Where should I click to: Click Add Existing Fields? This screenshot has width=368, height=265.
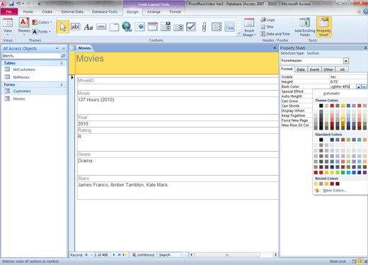tap(305, 27)
